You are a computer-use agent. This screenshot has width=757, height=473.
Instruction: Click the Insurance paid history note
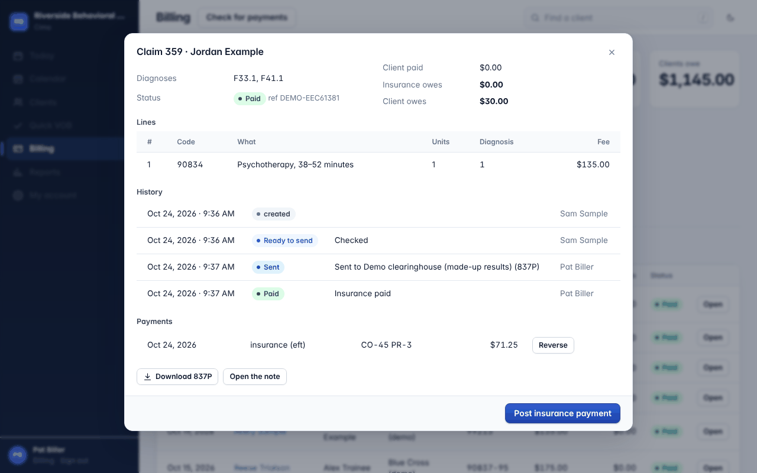tap(363, 293)
